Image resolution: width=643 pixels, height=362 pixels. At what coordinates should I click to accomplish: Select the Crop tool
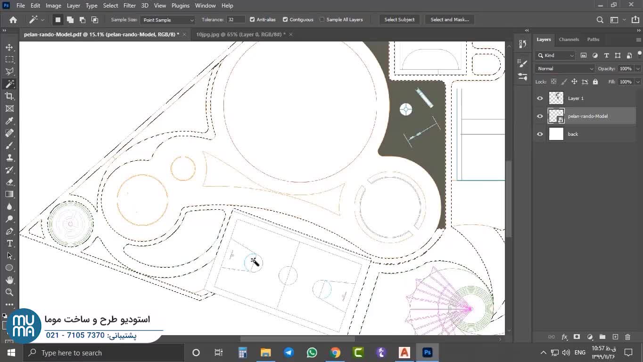click(x=9, y=96)
